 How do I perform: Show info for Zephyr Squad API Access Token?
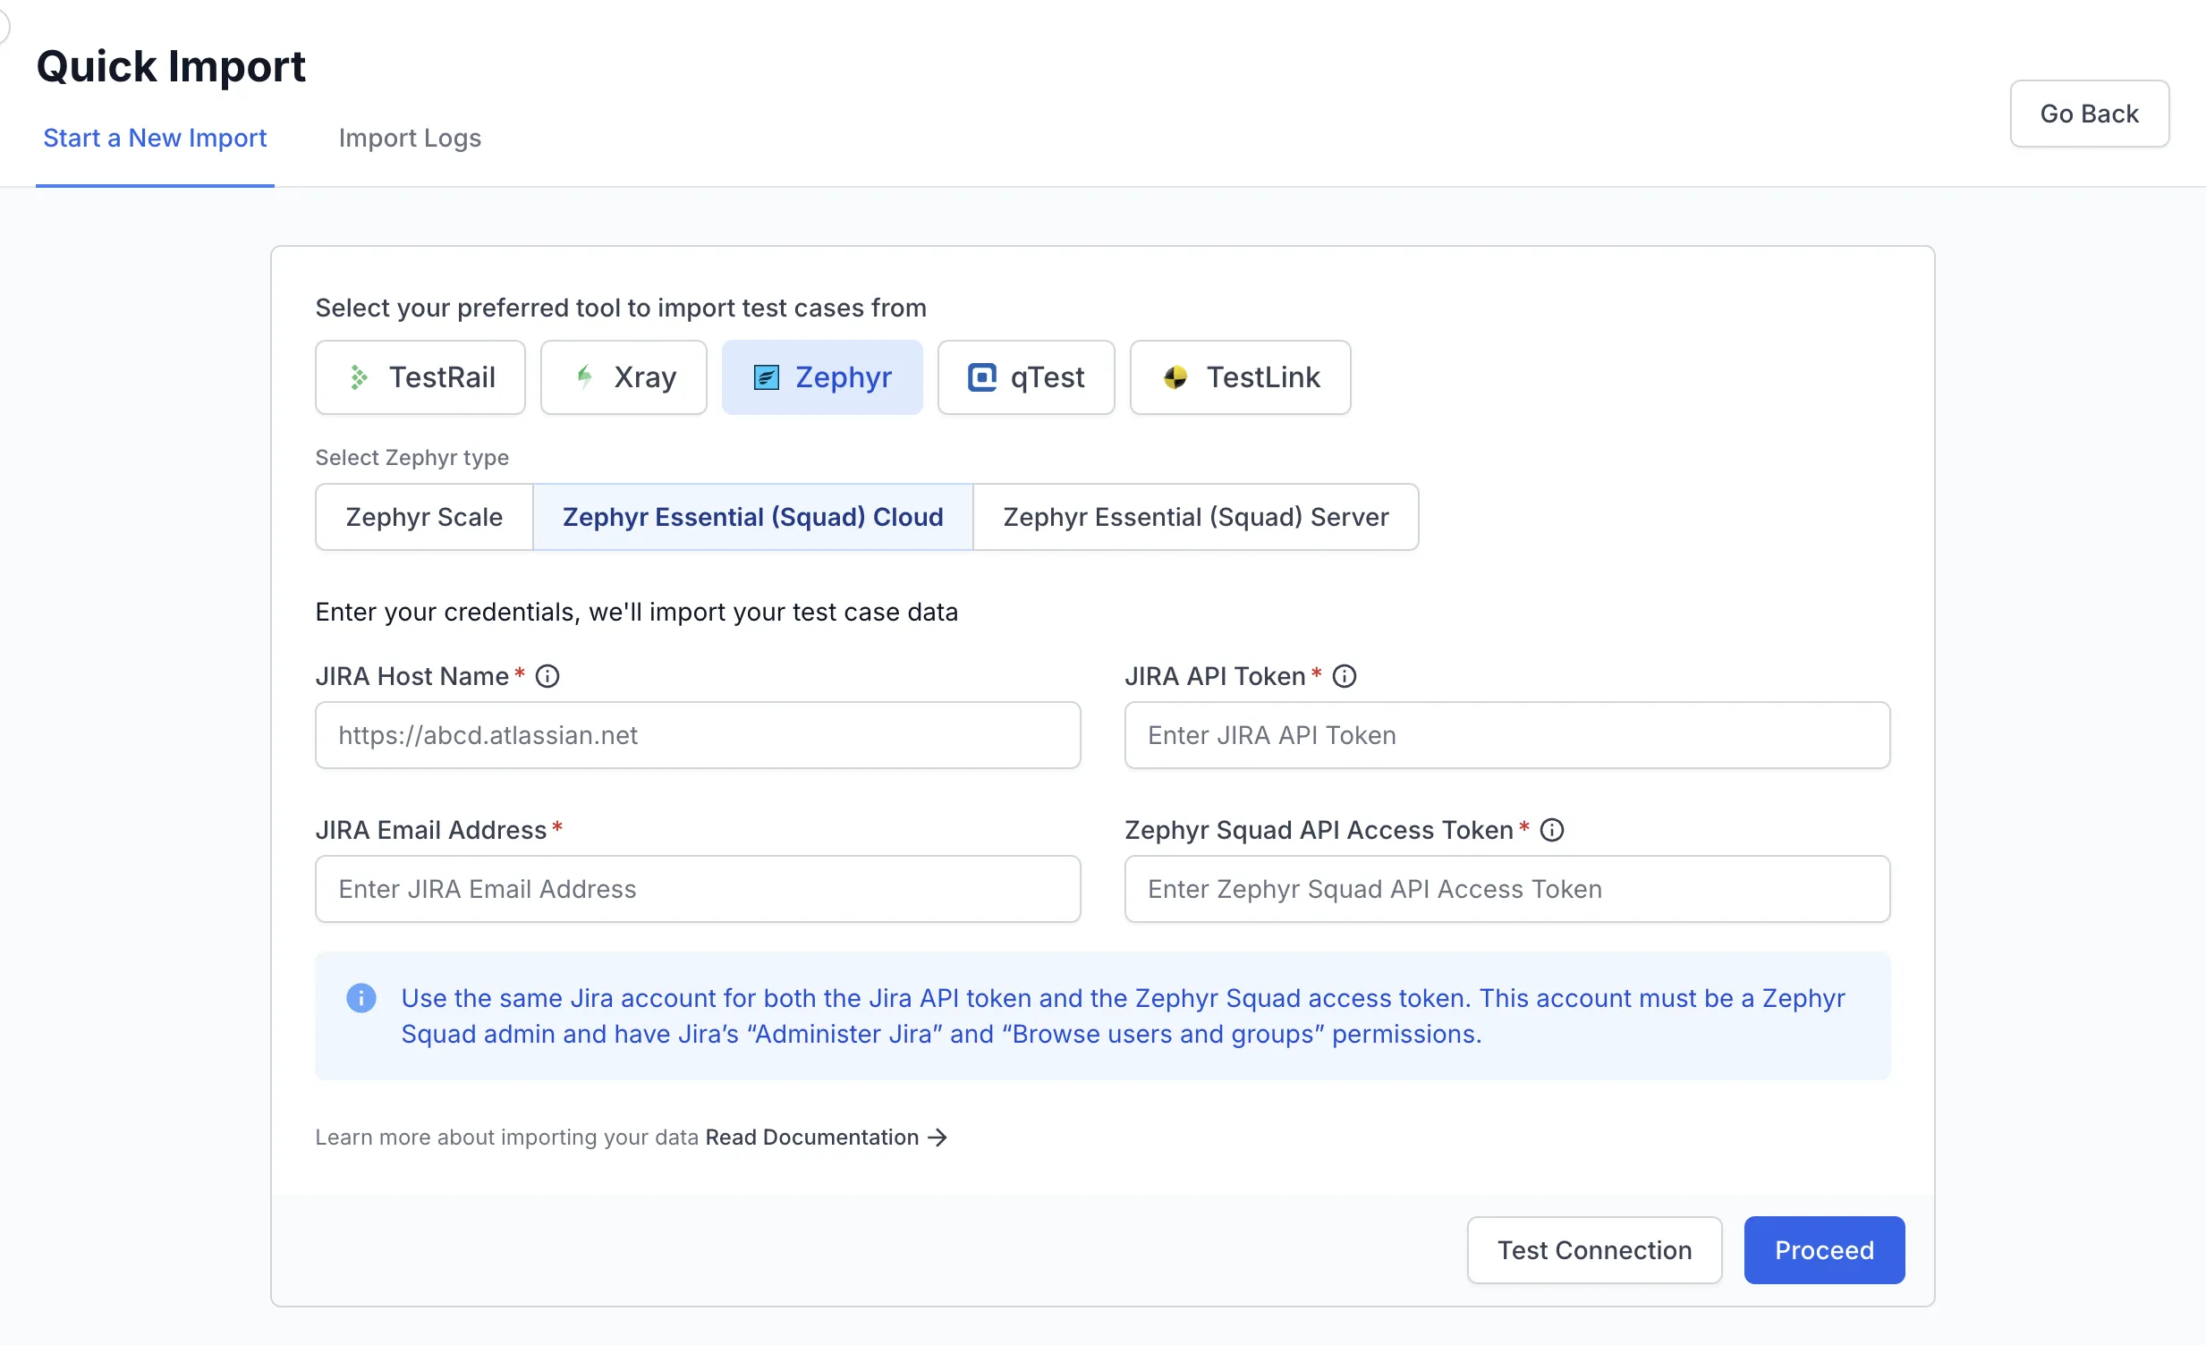pyautogui.click(x=1551, y=831)
